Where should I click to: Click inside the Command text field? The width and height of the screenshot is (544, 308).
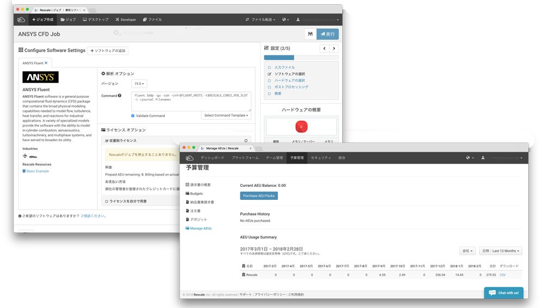(x=191, y=101)
